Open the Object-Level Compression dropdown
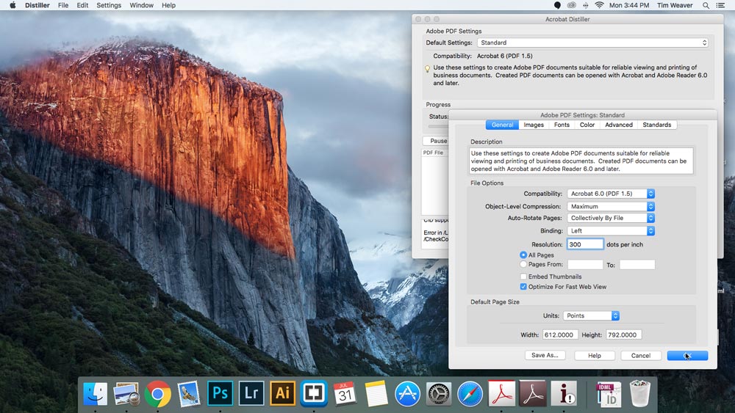 (x=611, y=206)
